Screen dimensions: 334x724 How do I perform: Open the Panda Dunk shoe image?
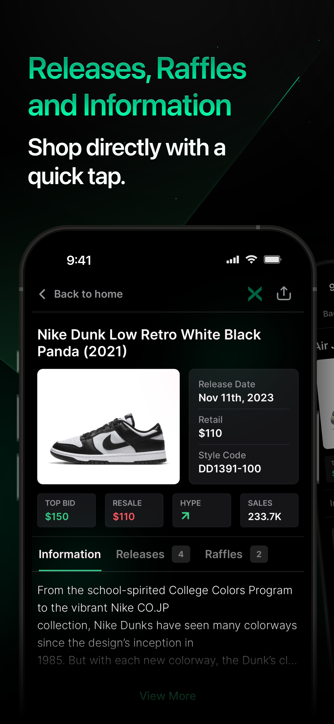point(108,426)
